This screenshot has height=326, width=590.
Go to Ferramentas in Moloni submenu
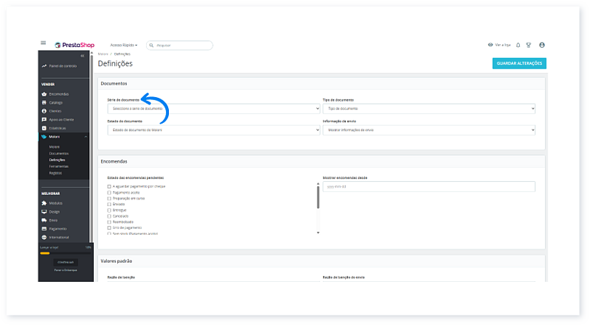tap(59, 166)
